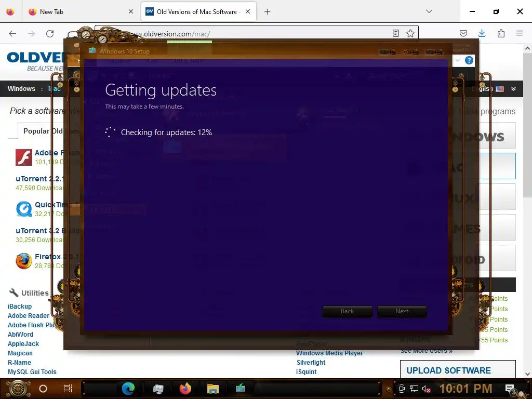
Task: Click Next button in Windows 10 Setup
Action: pyautogui.click(x=402, y=311)
